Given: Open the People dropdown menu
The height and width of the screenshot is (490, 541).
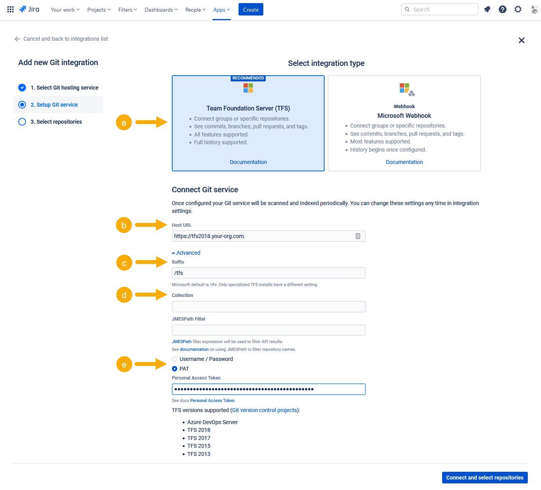Looking at the screenshot, I should click(195, 10).
